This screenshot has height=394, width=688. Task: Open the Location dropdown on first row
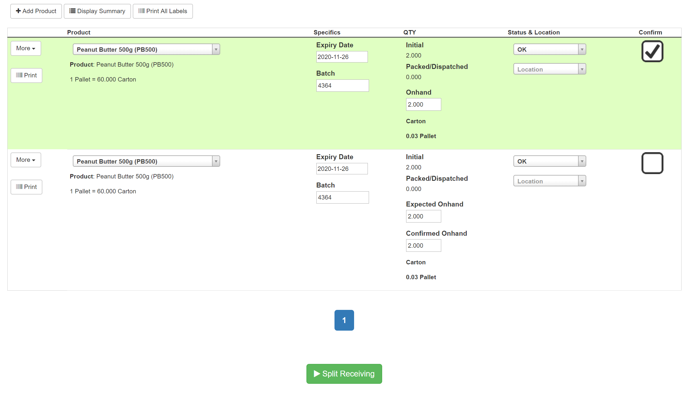pos(549,69)
